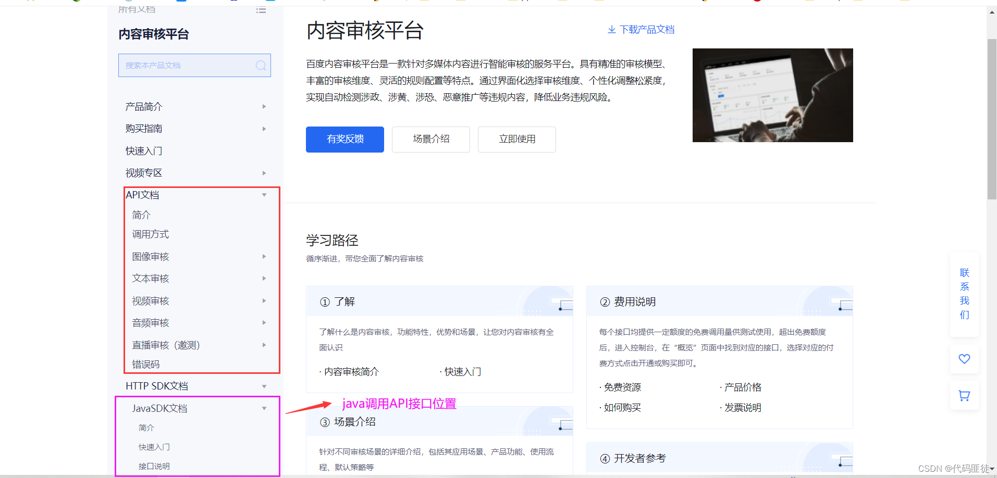Click the 购买指南 menu item
The width and height of the screenshot is (997, 478).
144,129
